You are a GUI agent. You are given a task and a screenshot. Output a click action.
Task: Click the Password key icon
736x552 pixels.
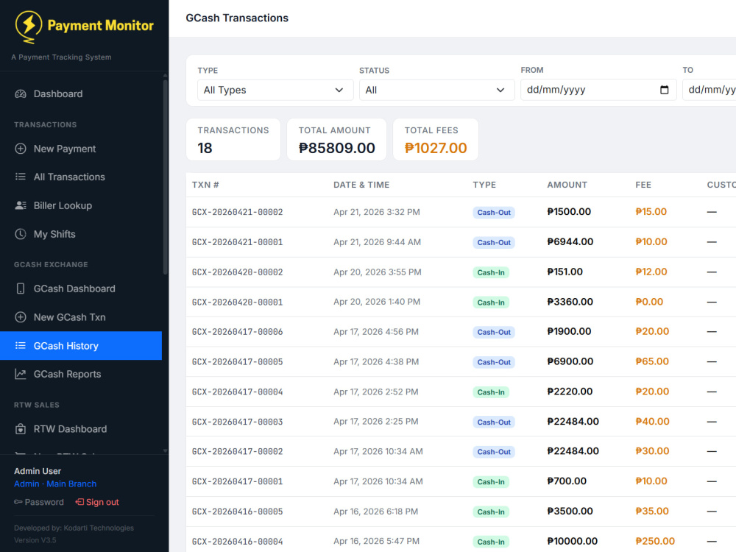point(18,502)
